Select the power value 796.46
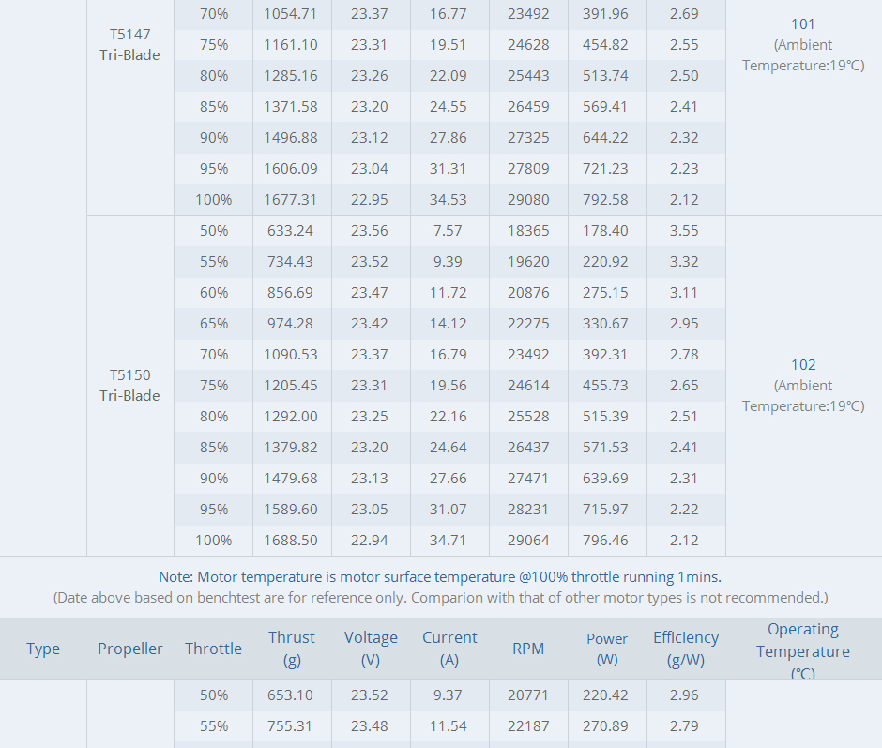Viewport: 882px width, 748px height. coord(607,540)
